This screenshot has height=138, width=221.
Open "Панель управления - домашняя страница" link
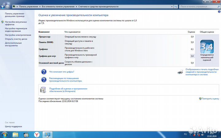15,15
